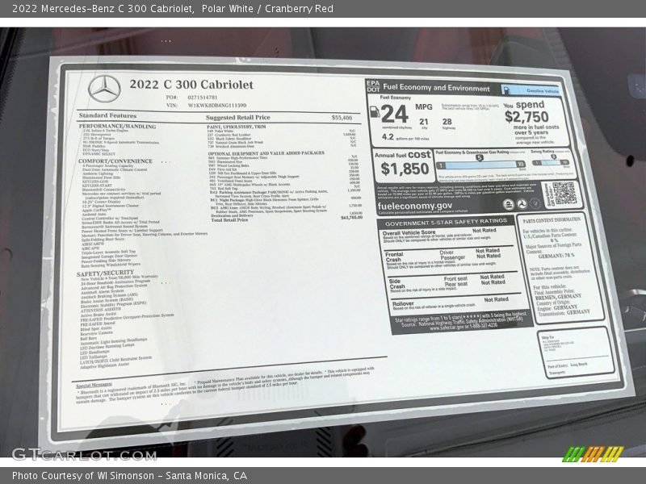This screenshot has width=646, height=484.
Task: Select the VIN W1KWK8DB4NG111590
Action: tap(217, 106)
